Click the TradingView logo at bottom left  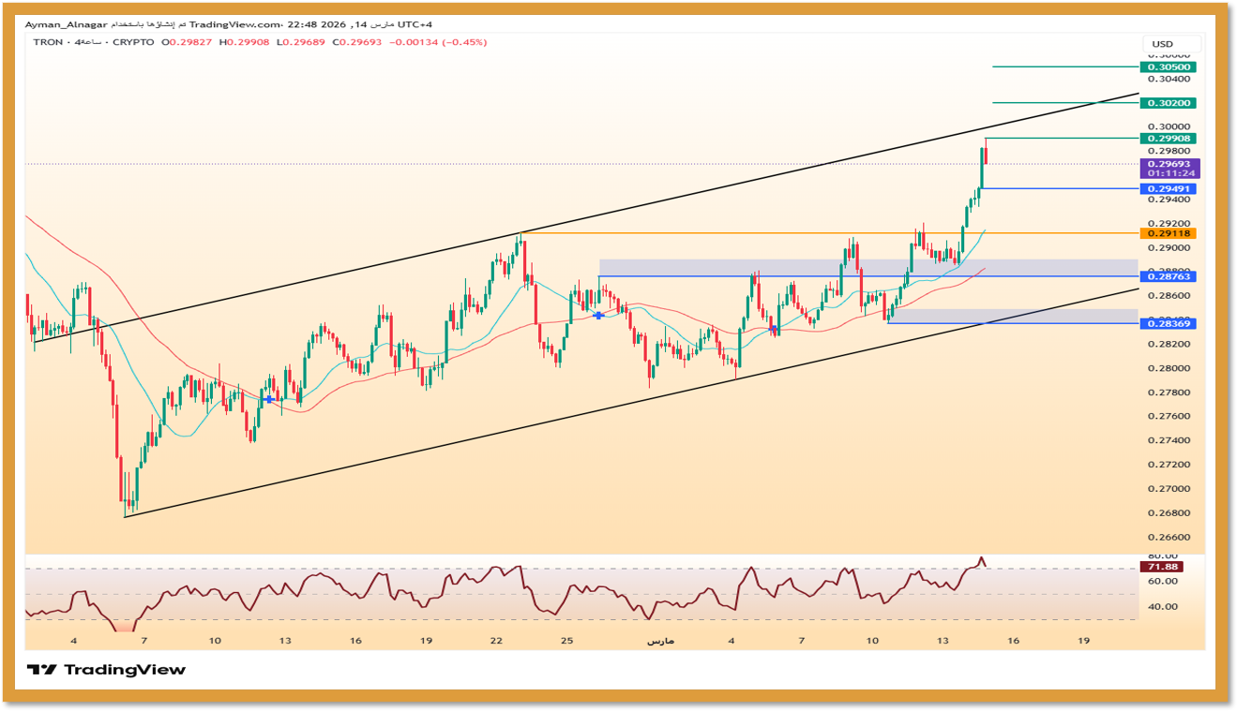106,670
